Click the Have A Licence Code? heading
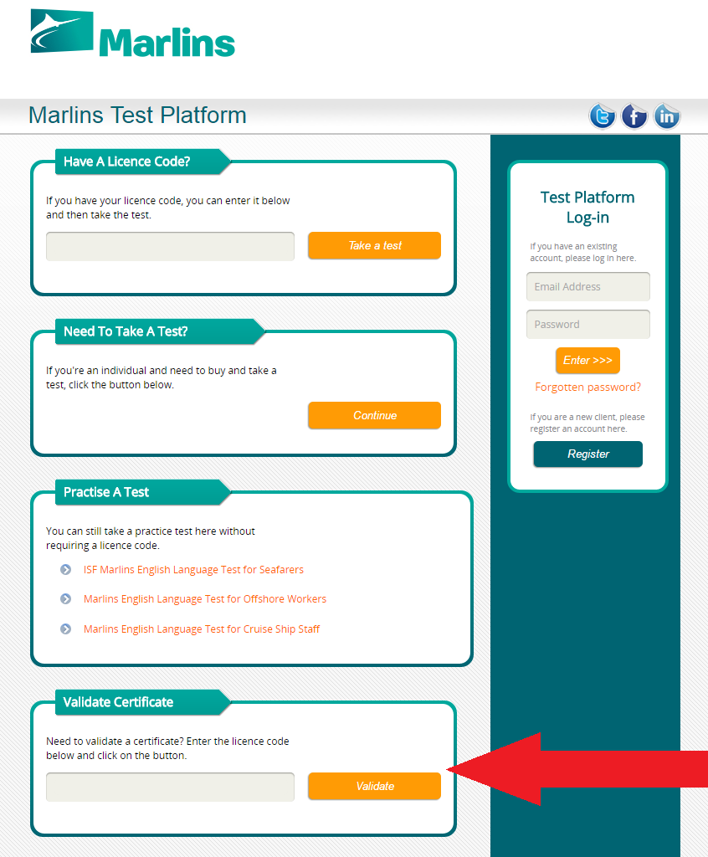Image resolution: width=708 pixels, height=857 pixels. point(127,162)
